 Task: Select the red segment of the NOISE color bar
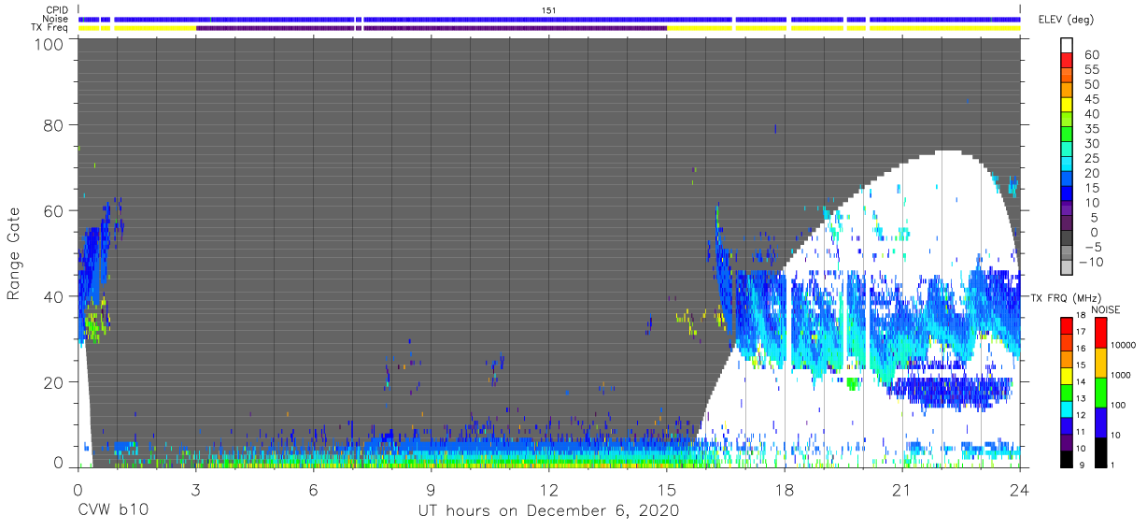[1103, 332]
